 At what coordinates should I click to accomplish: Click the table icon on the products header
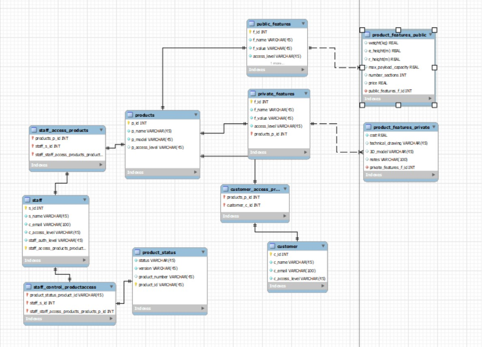coord(131,115)
